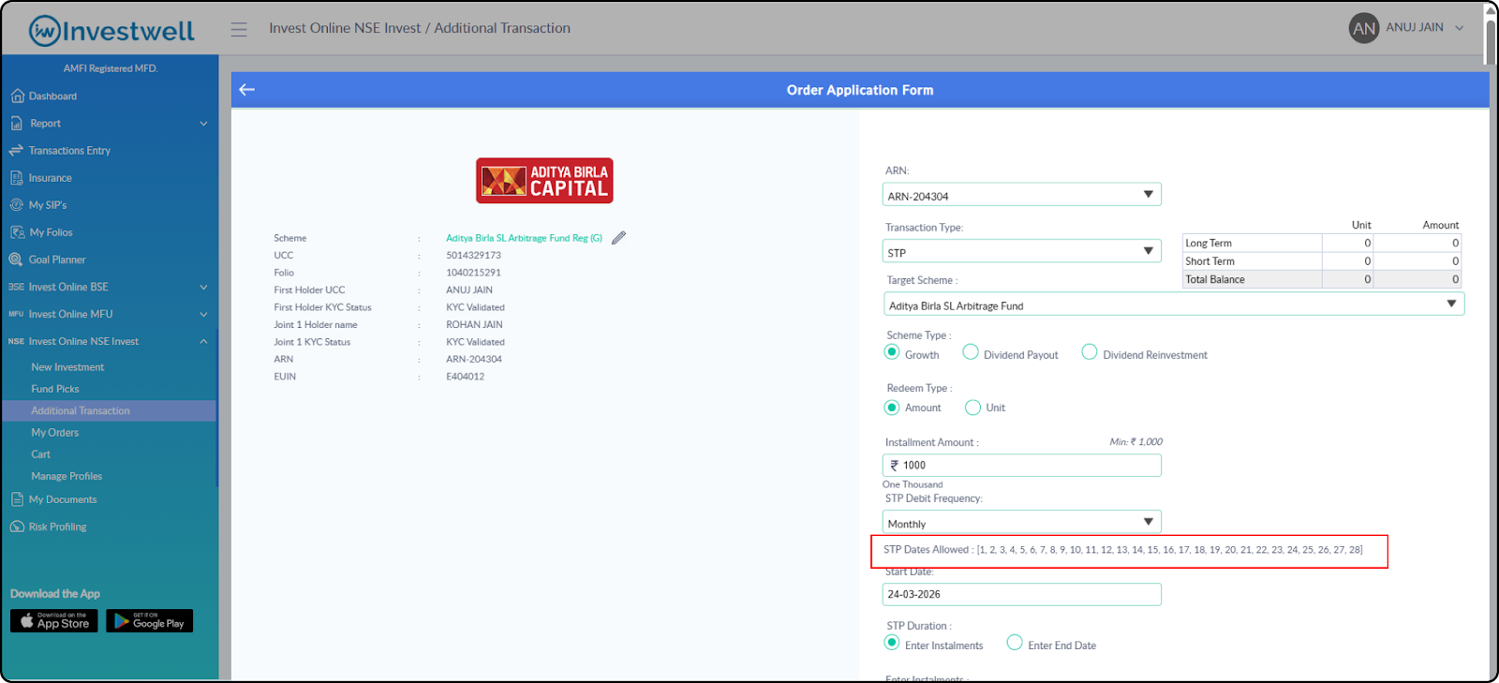1499x683 pixels.
Task: Open the STP Debit Frequency dropdown
Action: click(1021, 522)
